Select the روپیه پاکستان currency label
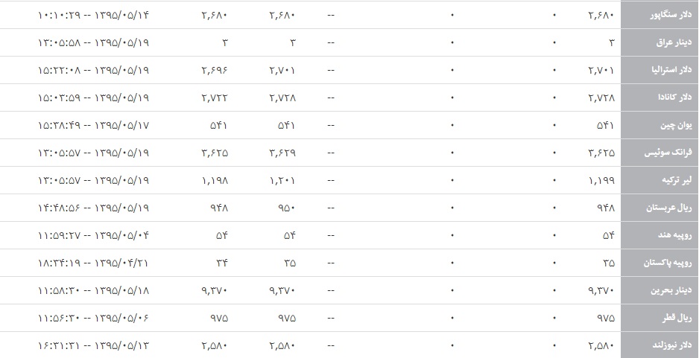 pos(668,263)
